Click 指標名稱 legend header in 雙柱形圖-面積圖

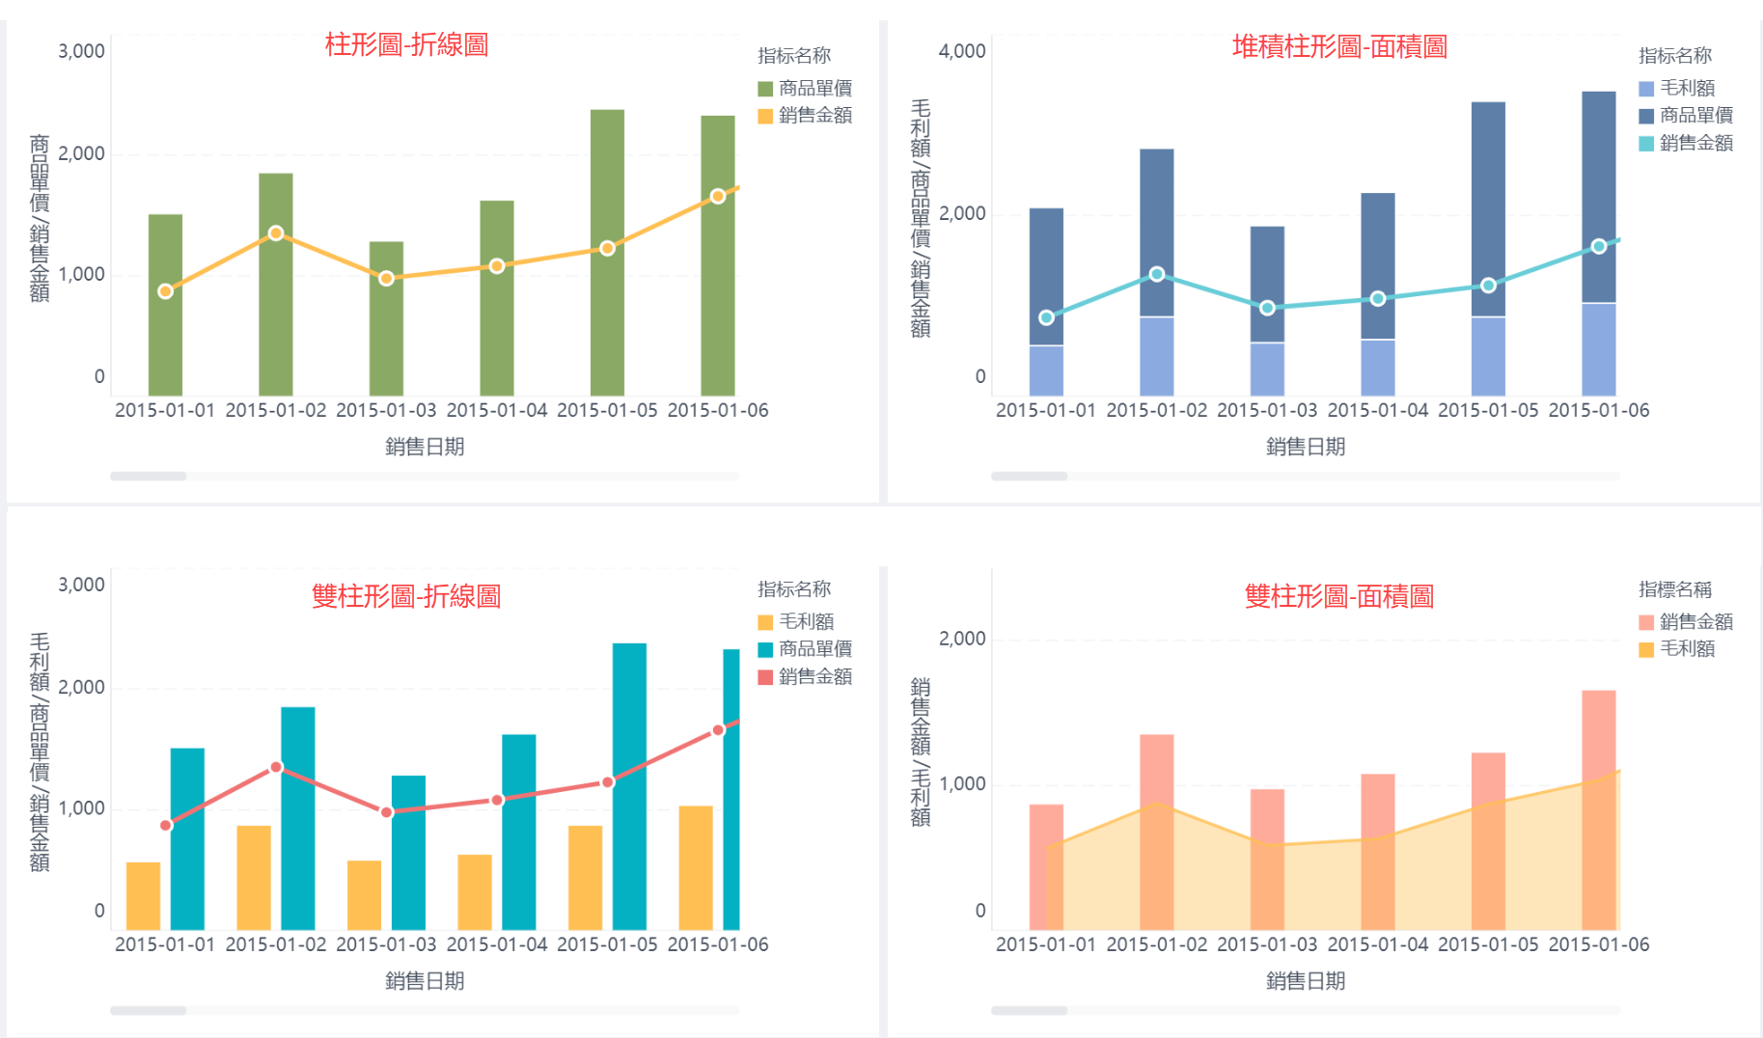[1675, 589]
